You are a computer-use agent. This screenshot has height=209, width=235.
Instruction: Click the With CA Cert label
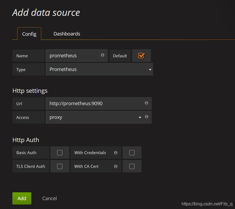click(86, 166)
